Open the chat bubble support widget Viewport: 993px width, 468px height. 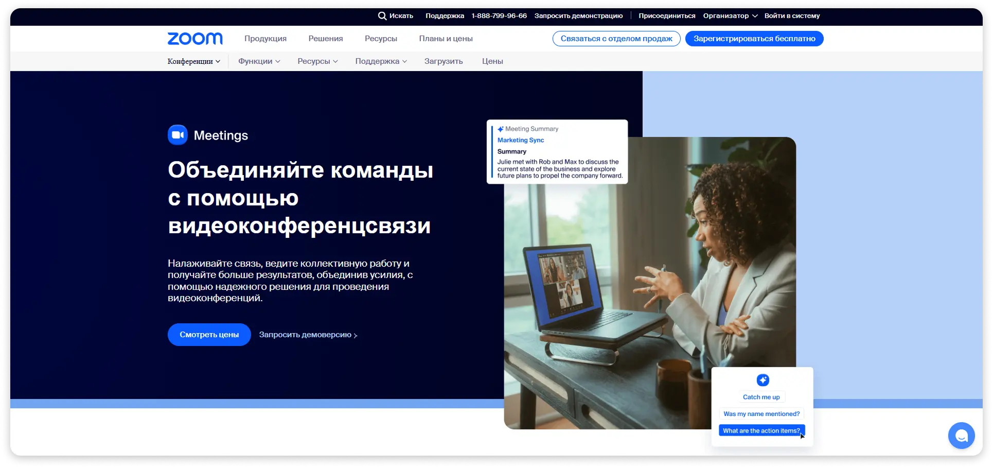coord(961,436)
